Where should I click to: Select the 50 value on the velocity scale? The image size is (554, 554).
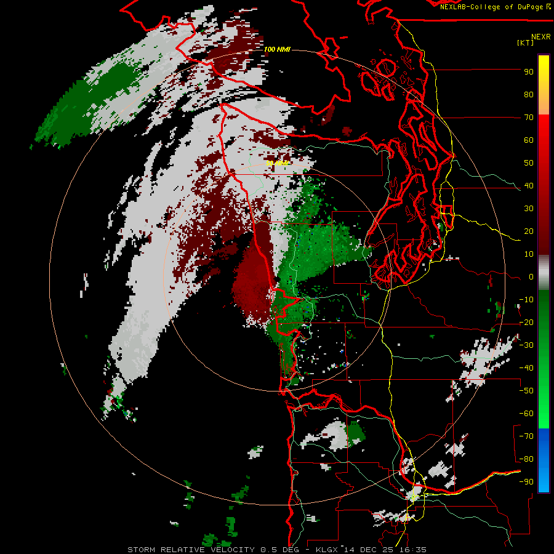pos(529,163)
